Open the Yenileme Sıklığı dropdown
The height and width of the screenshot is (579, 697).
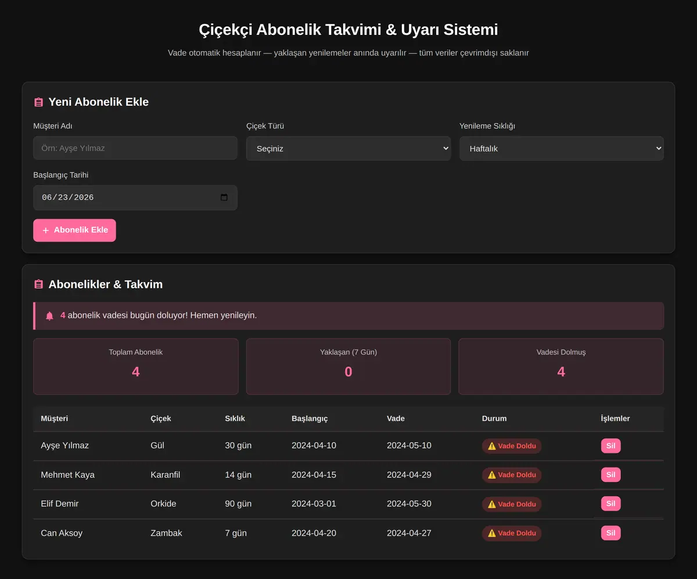point(562,149)
